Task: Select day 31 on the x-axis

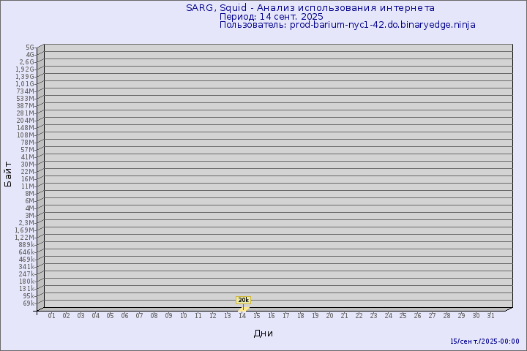Action: (x=490, y=316)
